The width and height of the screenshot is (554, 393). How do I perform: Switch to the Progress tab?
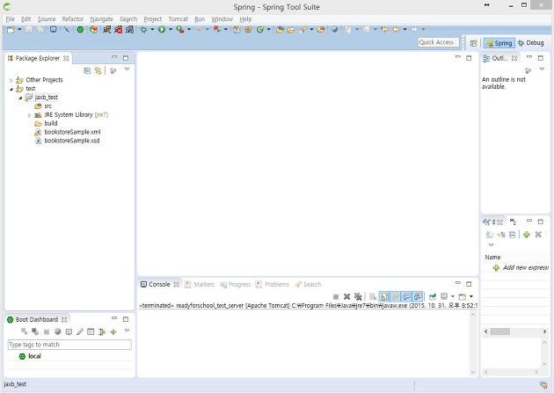[236, 285]
